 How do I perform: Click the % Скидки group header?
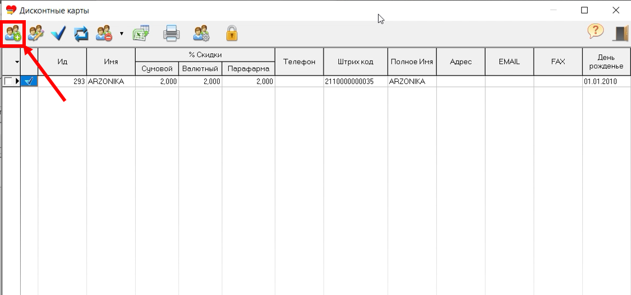205,55
